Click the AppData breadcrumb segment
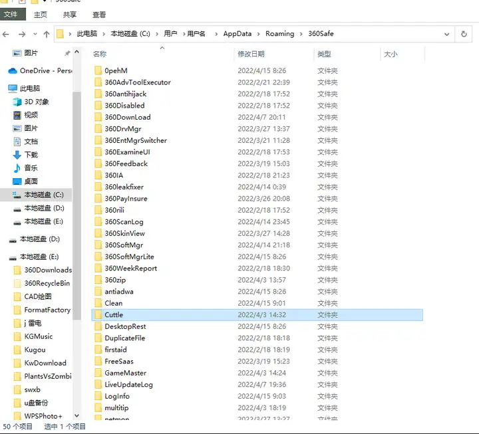This screenshot has height=434, width=479. pos(238,34)
